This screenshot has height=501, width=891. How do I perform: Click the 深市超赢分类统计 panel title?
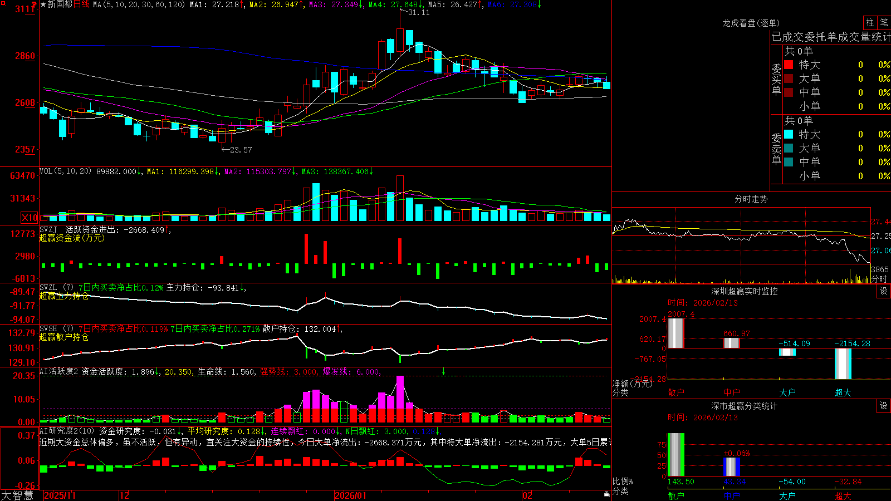click(x=744, y=406)
